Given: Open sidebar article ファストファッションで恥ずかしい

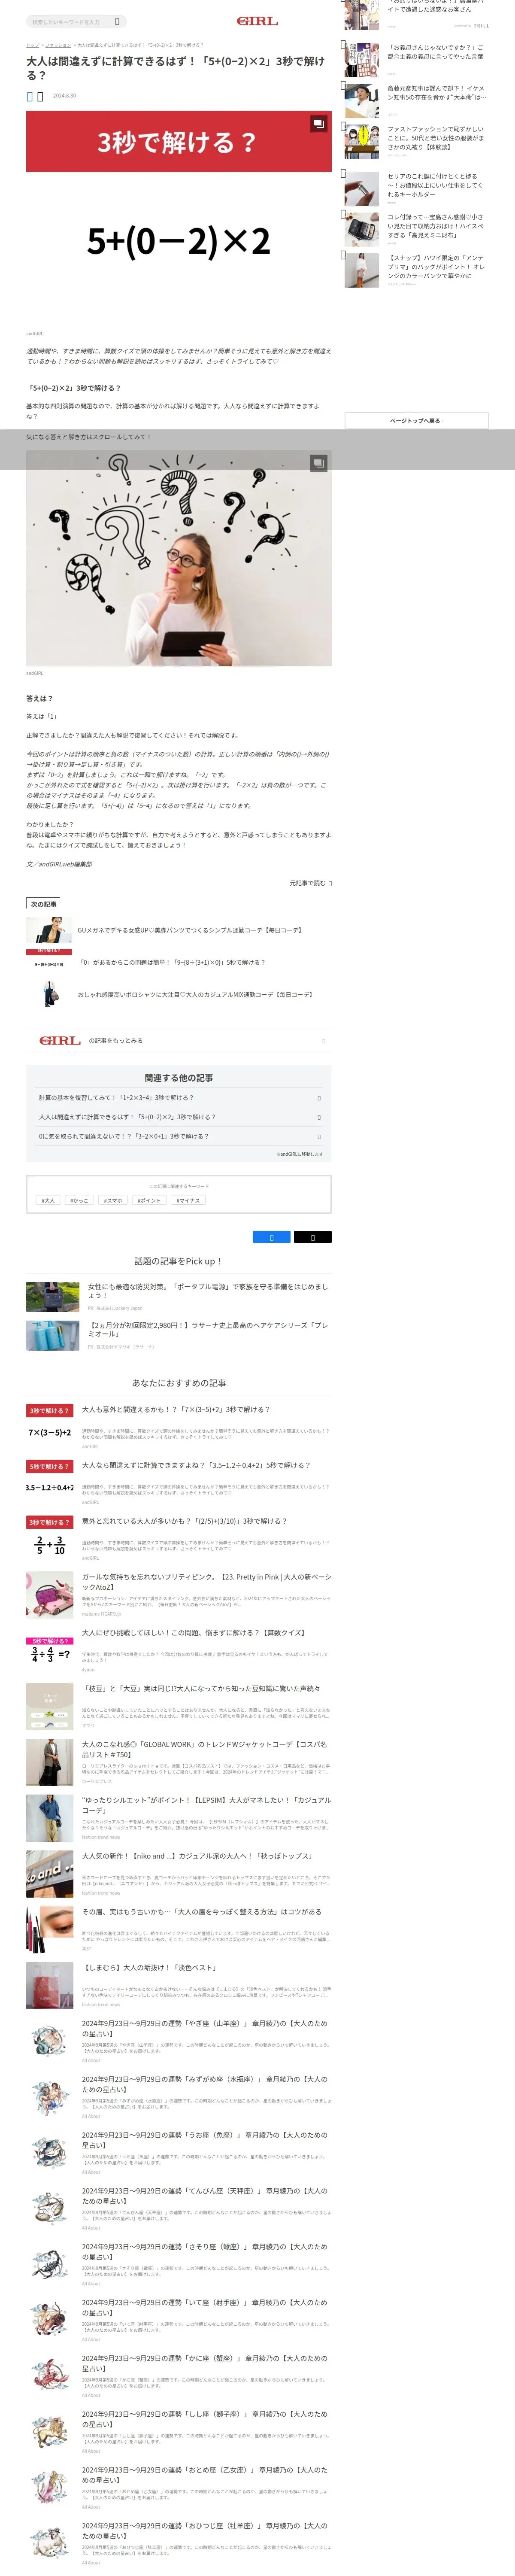Looking at the screenshot, I should [436, 138].
